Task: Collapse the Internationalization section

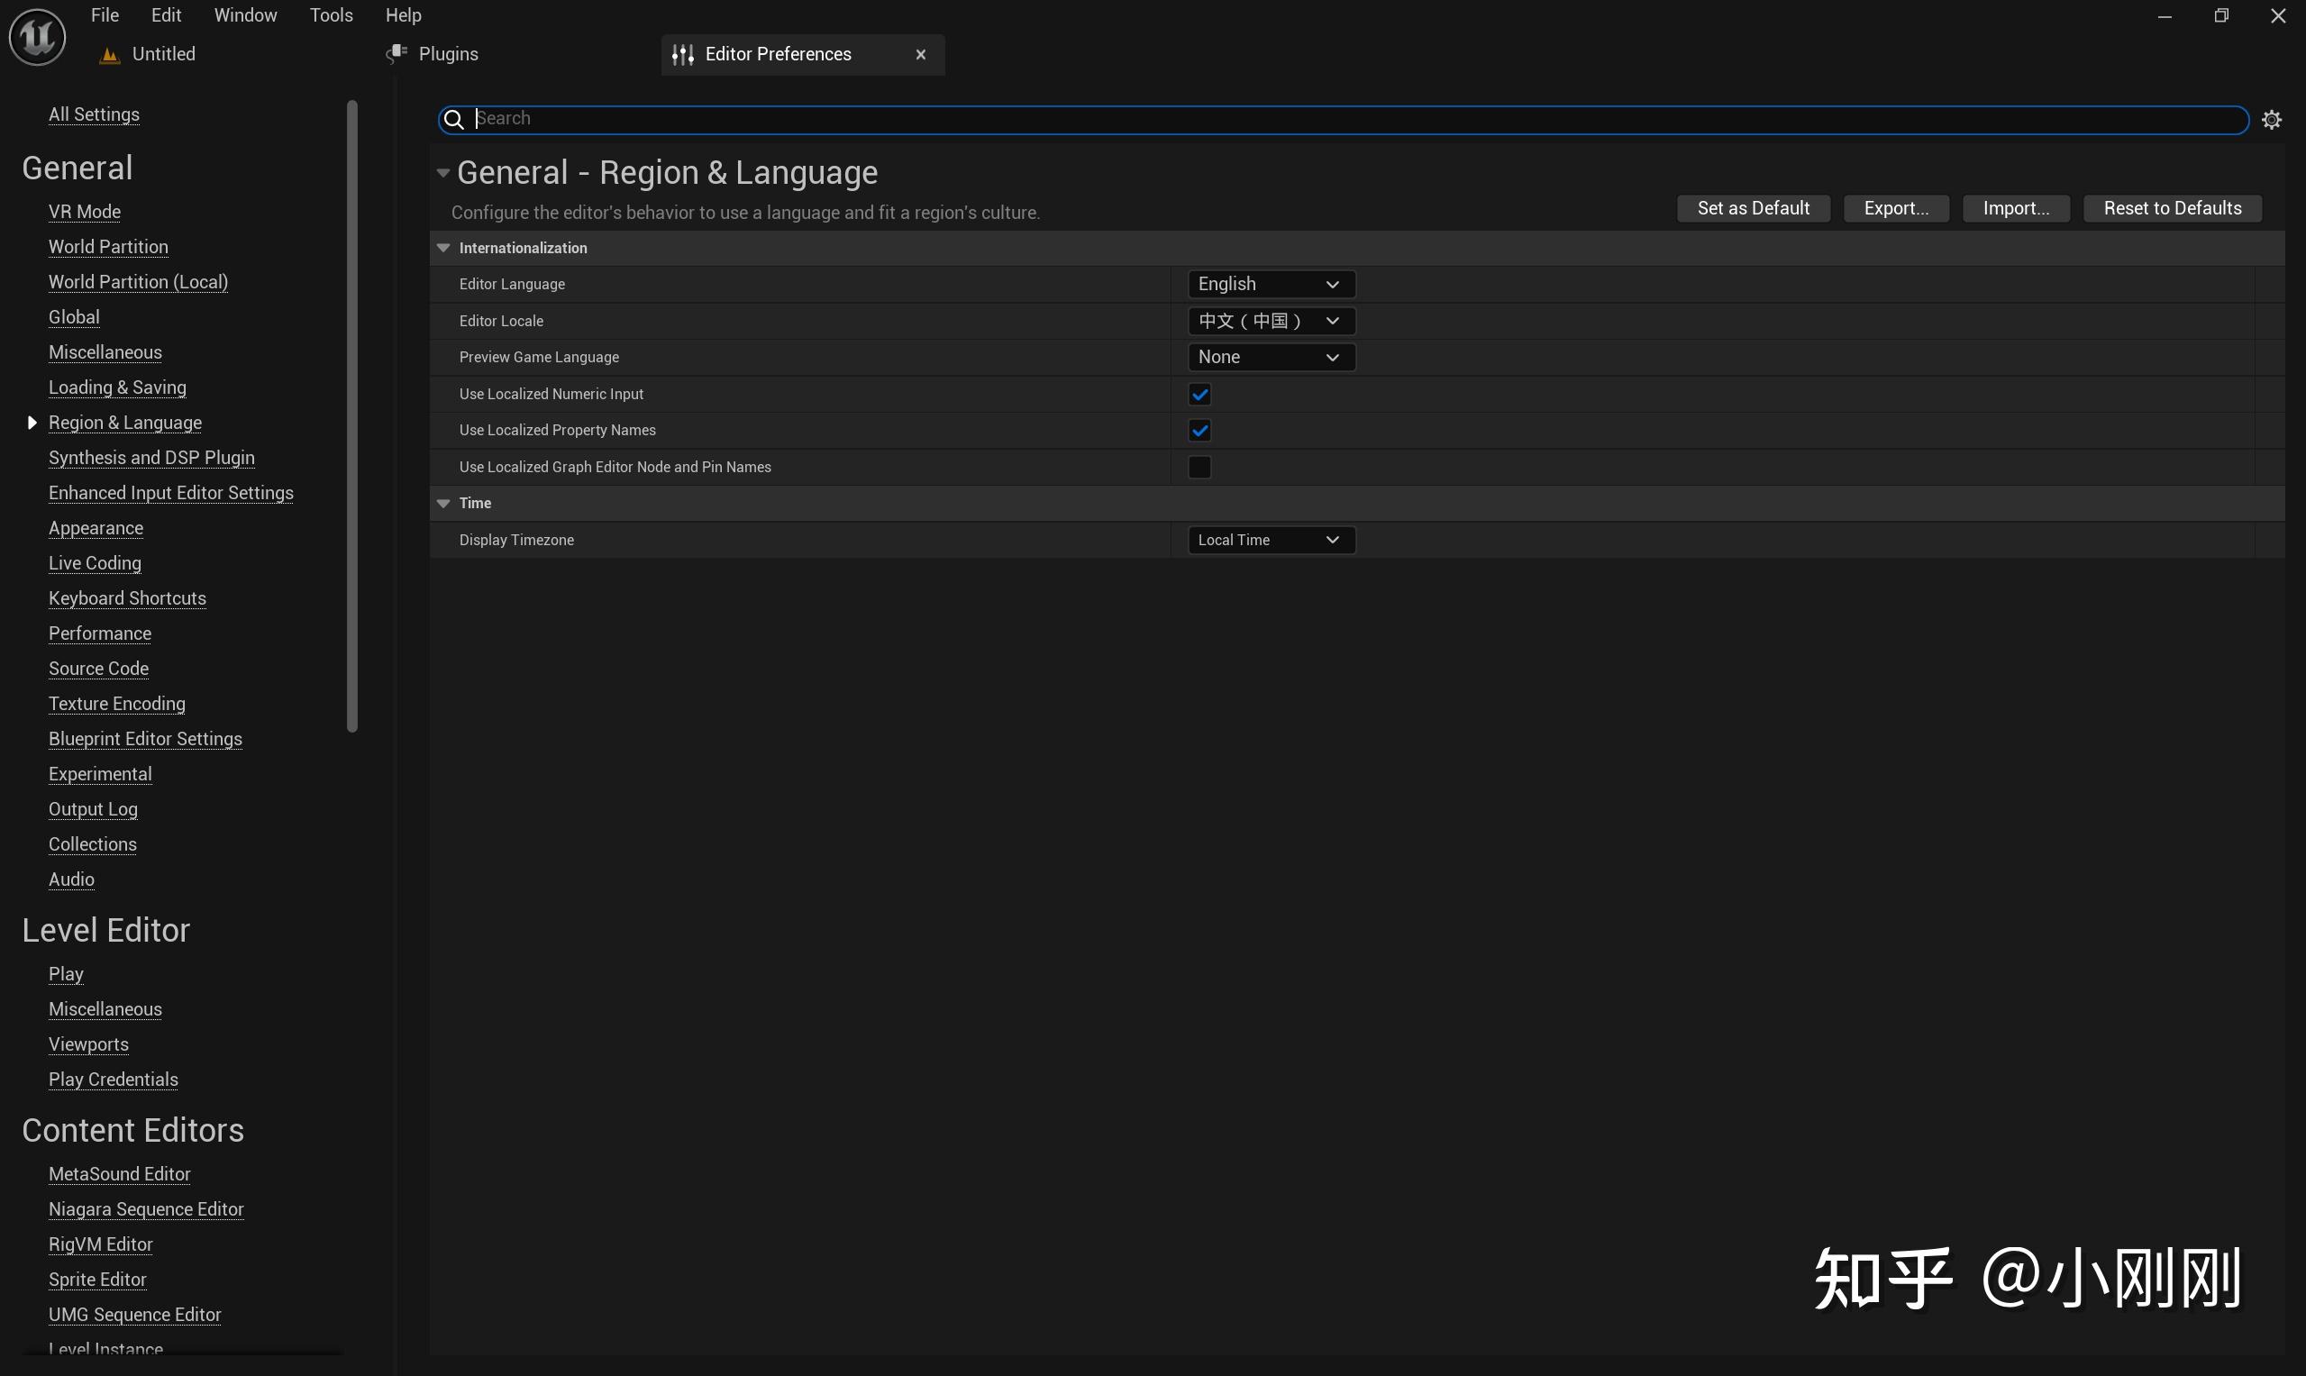Action: click(x=443, y=249)
